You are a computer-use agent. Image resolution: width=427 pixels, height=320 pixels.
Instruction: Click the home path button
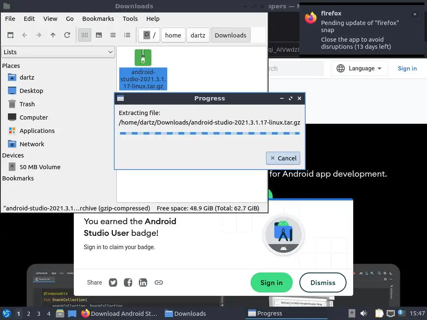pos(173,35)
